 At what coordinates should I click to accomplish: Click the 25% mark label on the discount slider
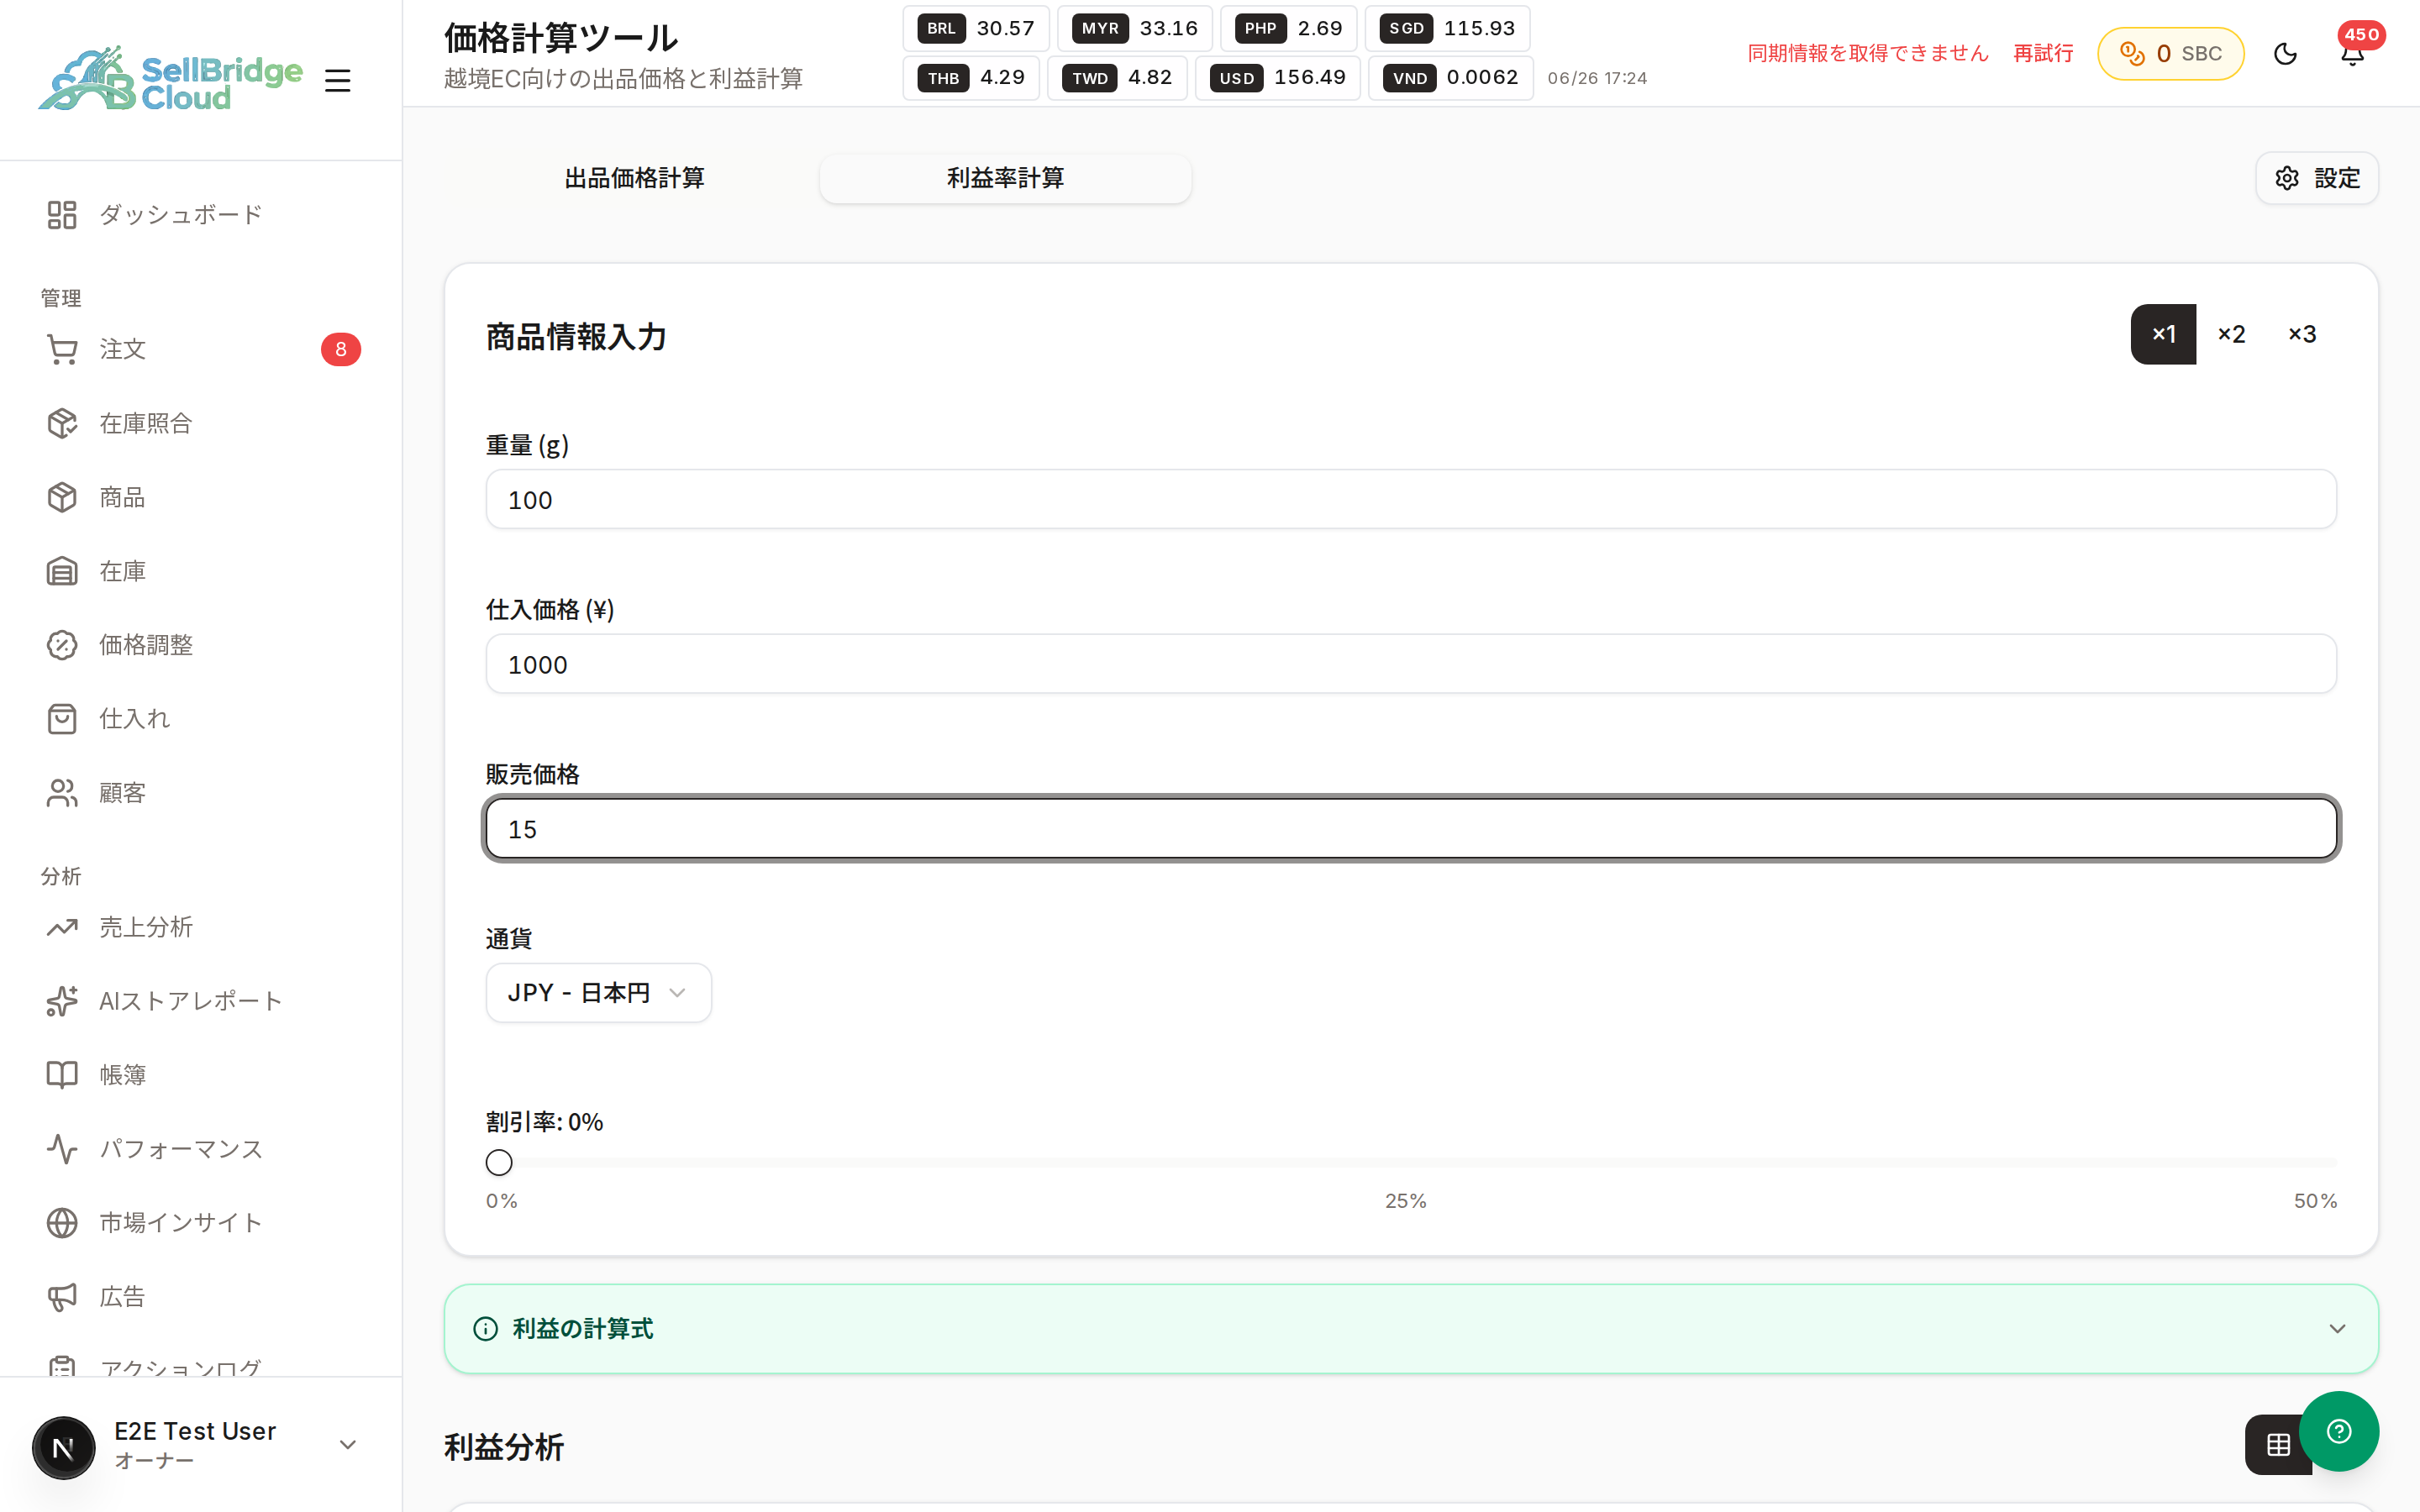tap(1405, 1201)
